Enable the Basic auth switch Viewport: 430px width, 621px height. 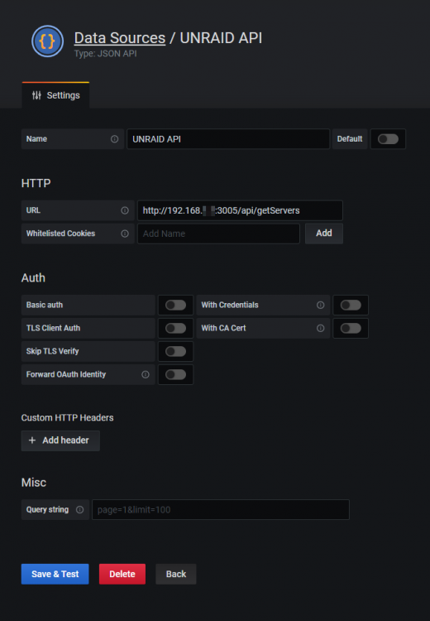(175, 305)
